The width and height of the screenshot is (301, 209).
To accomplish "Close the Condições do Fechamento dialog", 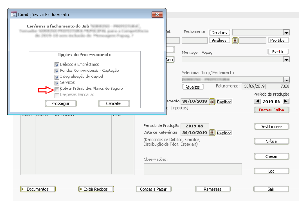I will coord(156,14).
